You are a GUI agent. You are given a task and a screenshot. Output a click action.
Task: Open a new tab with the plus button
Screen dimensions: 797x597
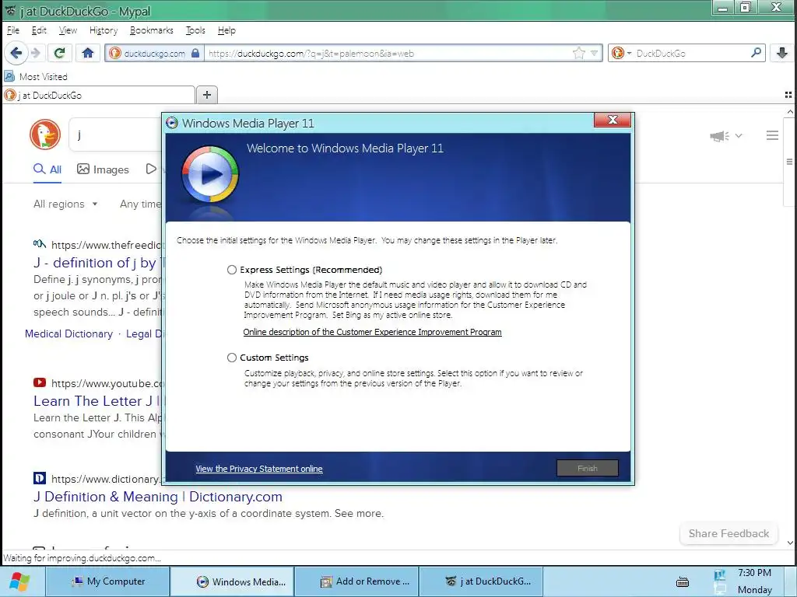(x=207, y=95)
